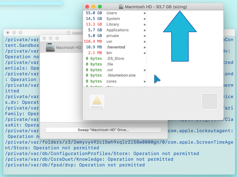
Task: Click the home icon in terminal title bar
Action: tap(68, 33)
